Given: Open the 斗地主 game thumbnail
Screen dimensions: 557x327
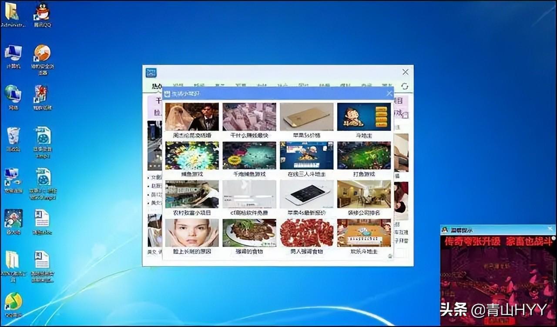Looking at the screenshot, I should coord(364,117).
